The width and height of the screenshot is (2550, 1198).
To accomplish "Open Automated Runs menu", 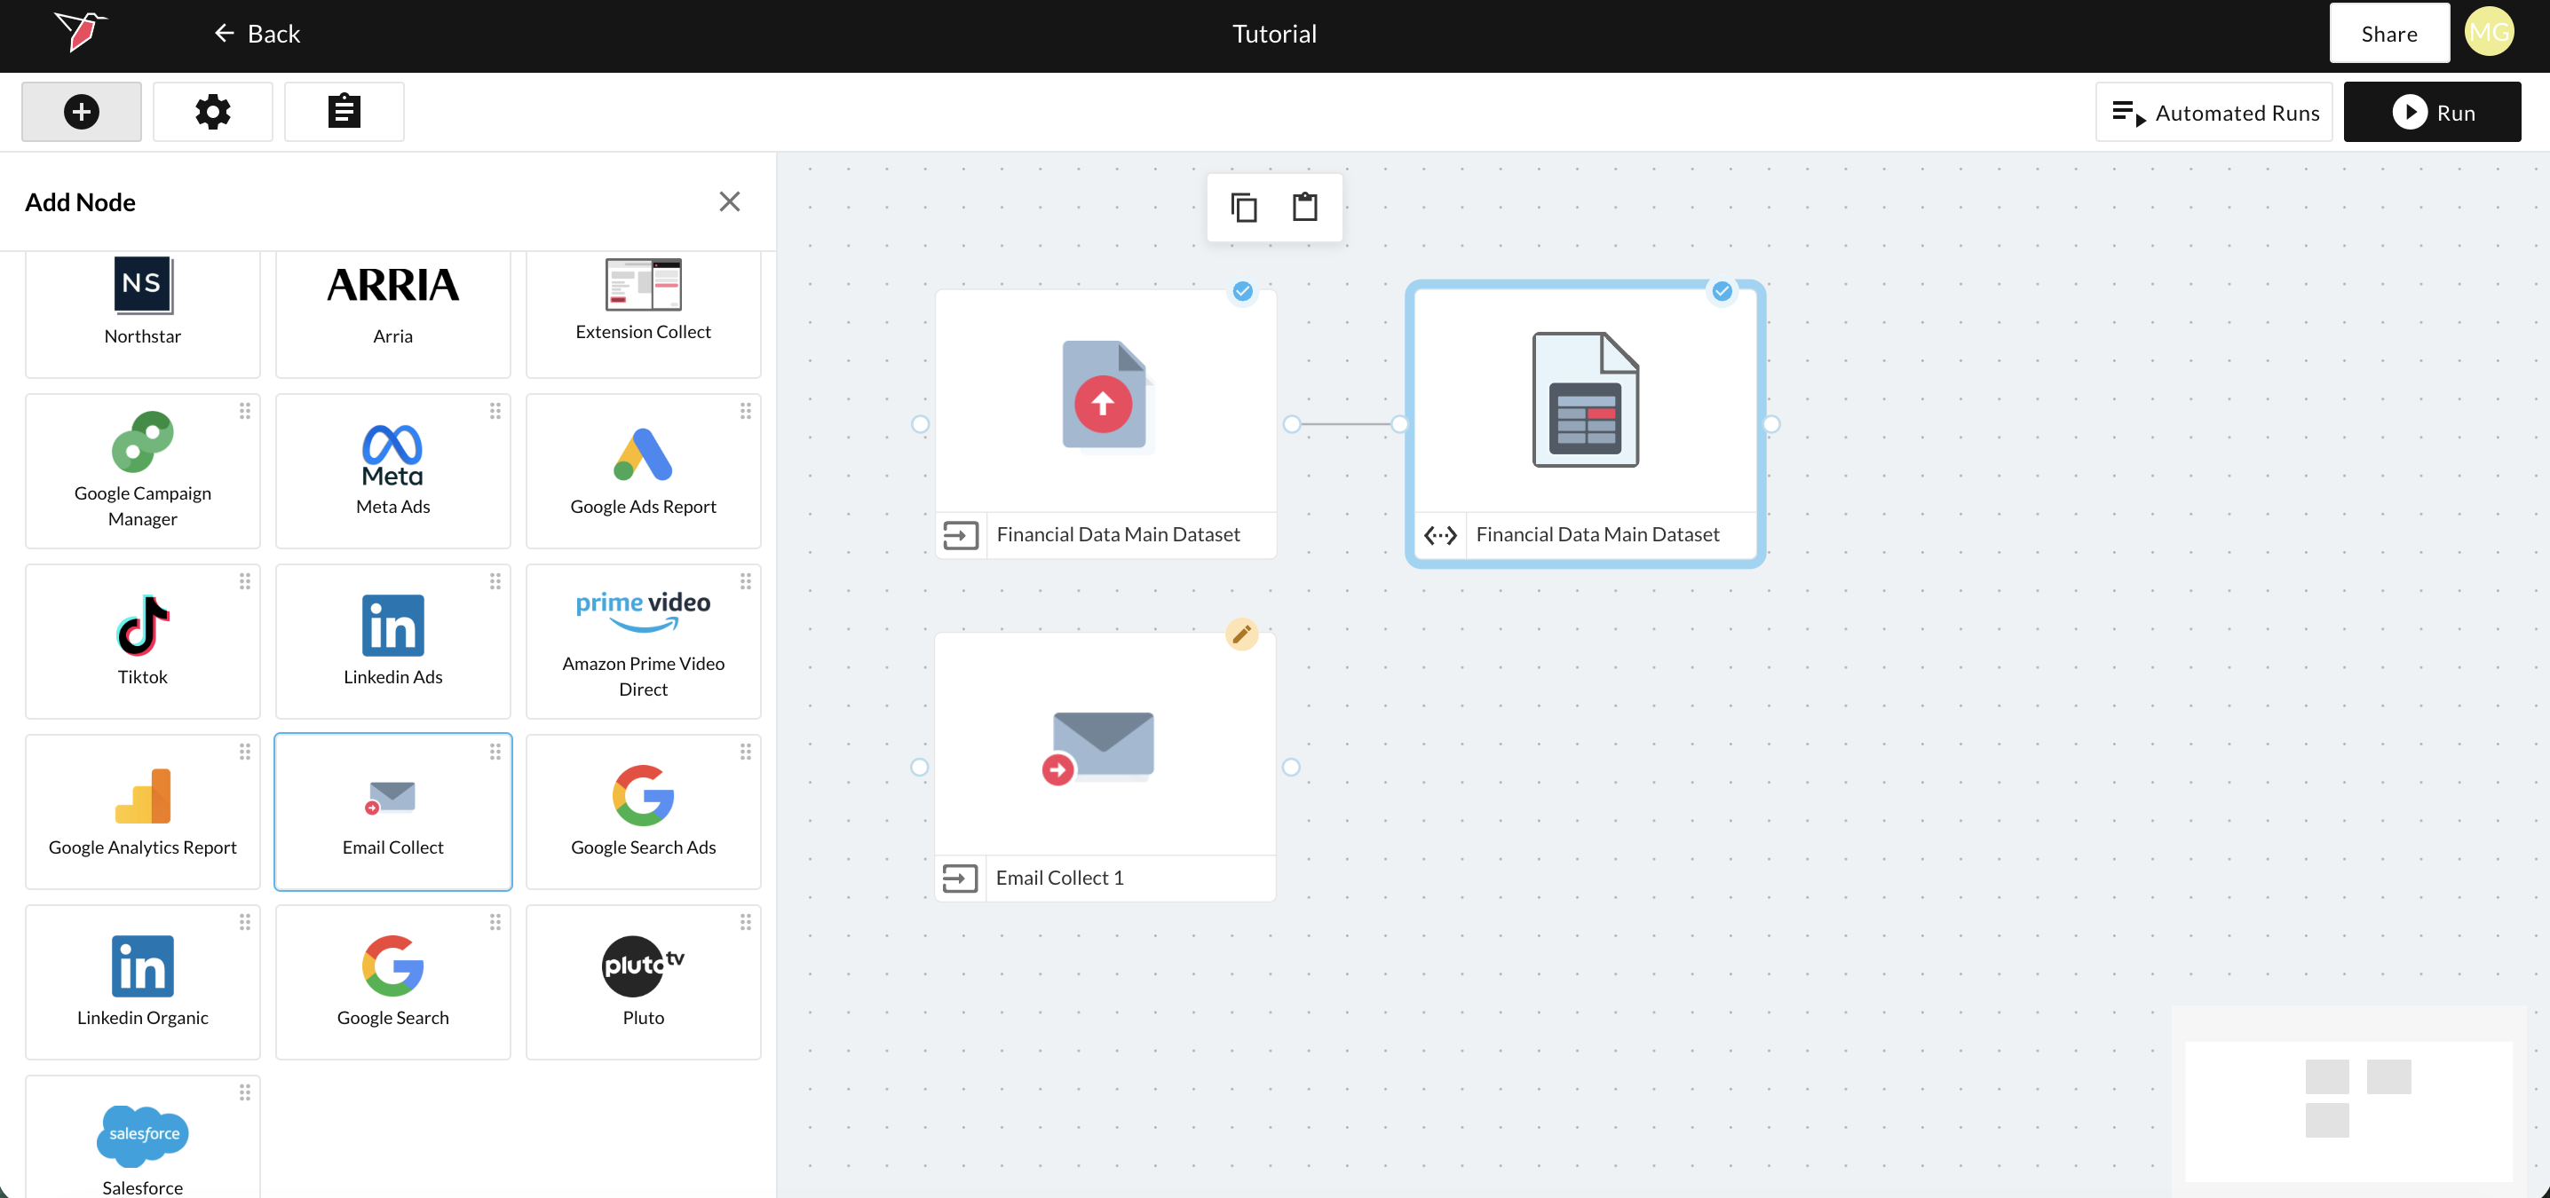I will click(2214, 113).
